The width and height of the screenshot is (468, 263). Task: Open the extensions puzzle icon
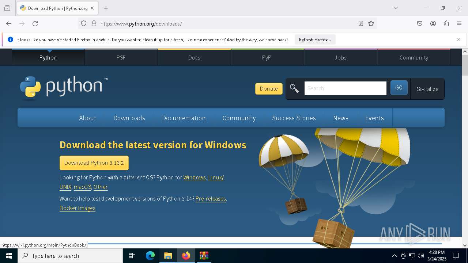[x=446, y=24]
